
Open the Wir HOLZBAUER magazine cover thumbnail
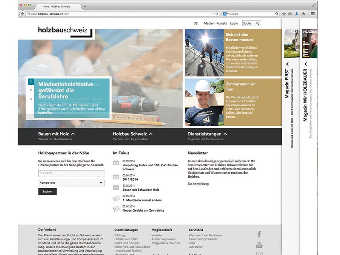coord(310,43)
